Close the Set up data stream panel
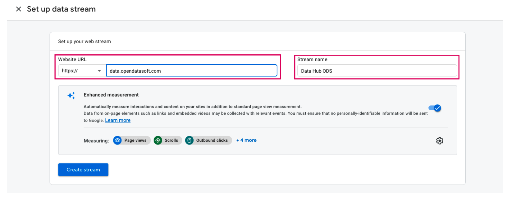The width and height of the screenshot is (507, 206). tap(19, 9)
